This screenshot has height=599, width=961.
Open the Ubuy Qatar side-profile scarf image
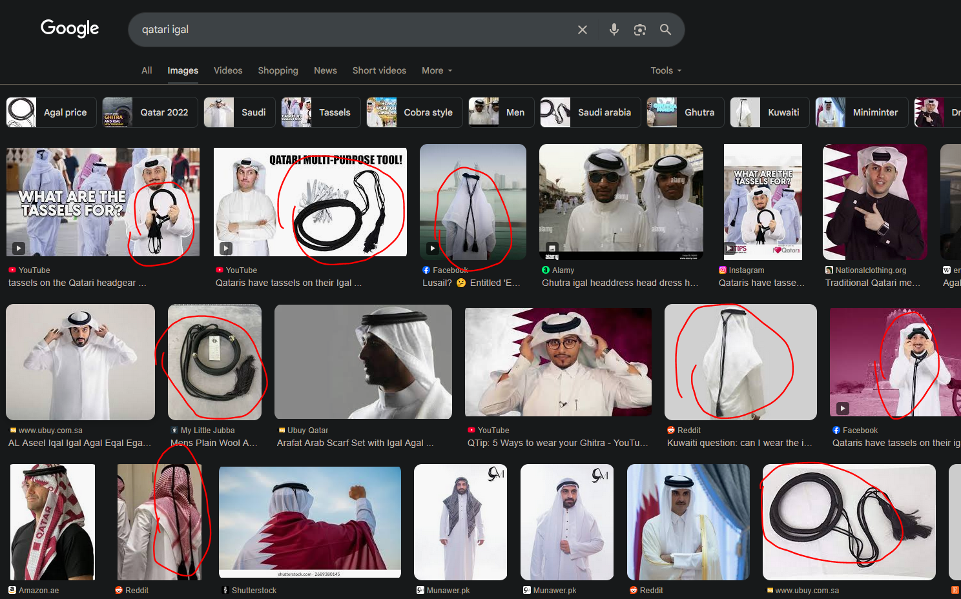click(x=363, y=362)
